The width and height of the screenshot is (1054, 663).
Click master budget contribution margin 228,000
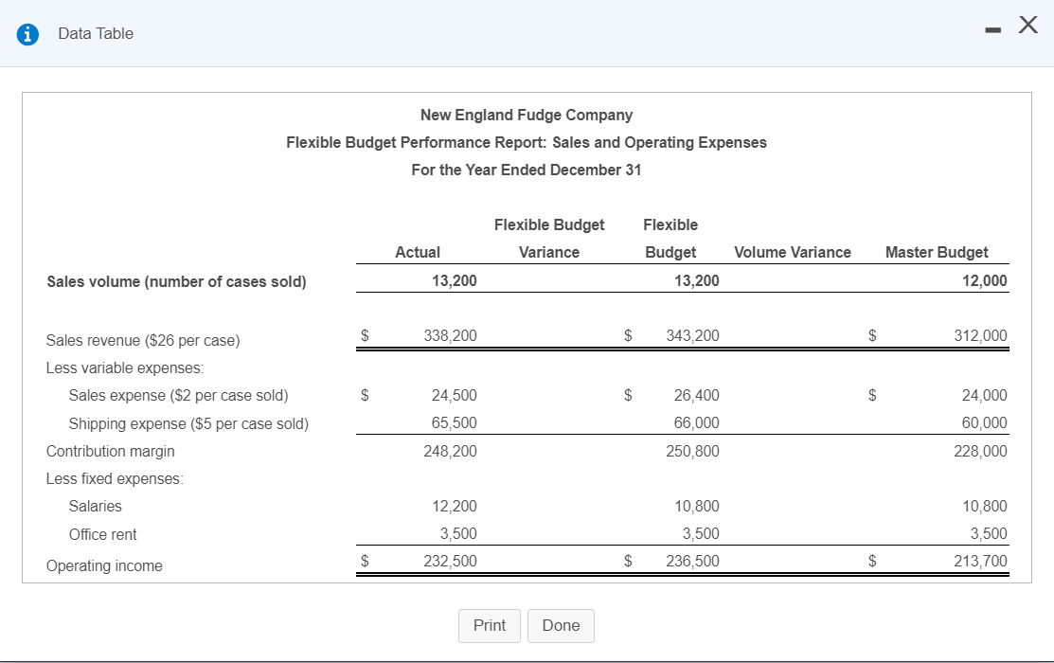[x=981, y=451]
